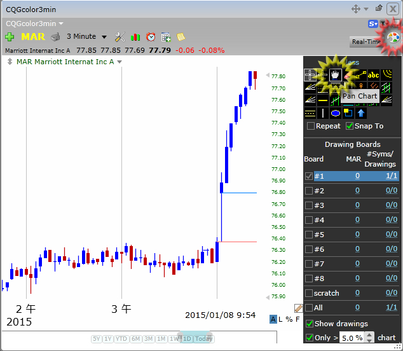Click the F scale button
The image size is (403, 351).
tap(297, 319)
